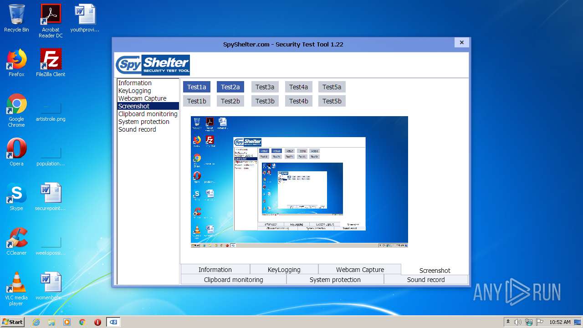Screen dimensions: 583x328
Task: Open Internet Explorer in the taskbar
Action: coord(36,322)
